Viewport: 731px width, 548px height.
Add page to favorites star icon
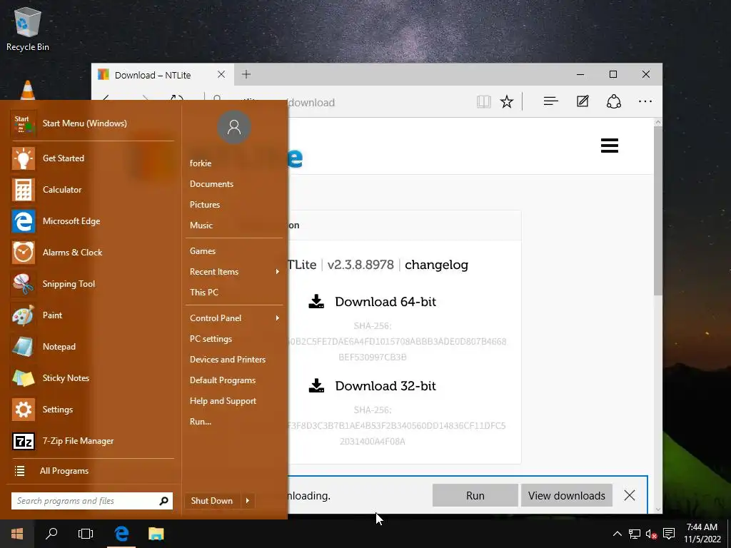click(507, 101)
